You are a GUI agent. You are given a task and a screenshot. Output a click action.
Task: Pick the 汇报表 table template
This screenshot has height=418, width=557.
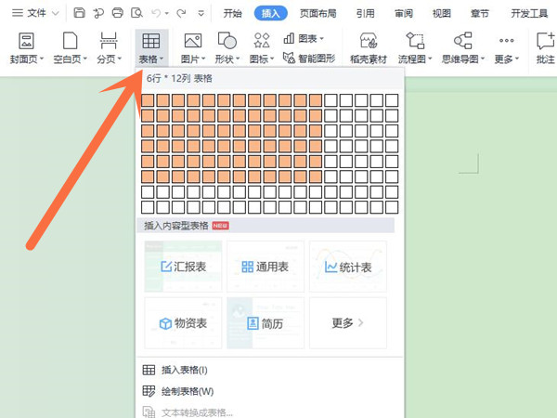coord(183,267)
